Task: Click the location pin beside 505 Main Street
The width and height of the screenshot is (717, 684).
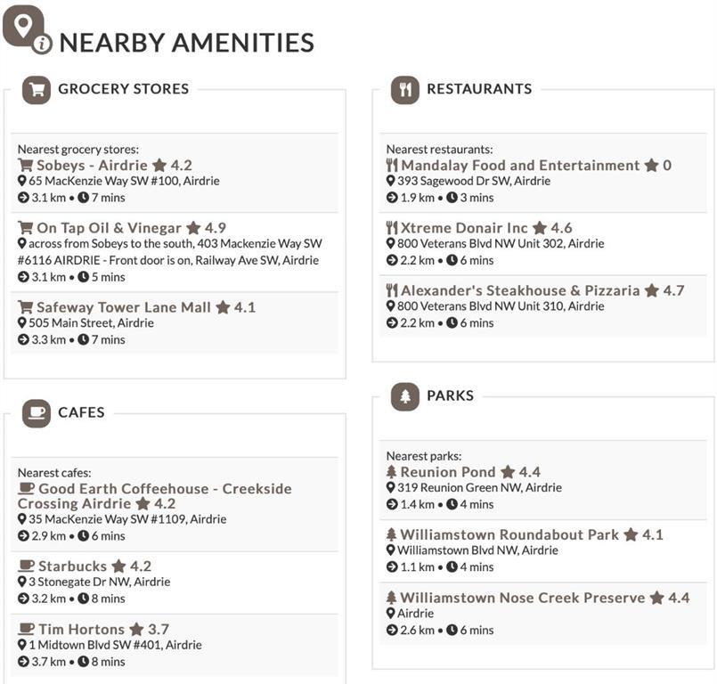Action: pyautogui.click(x=22, y=323)
